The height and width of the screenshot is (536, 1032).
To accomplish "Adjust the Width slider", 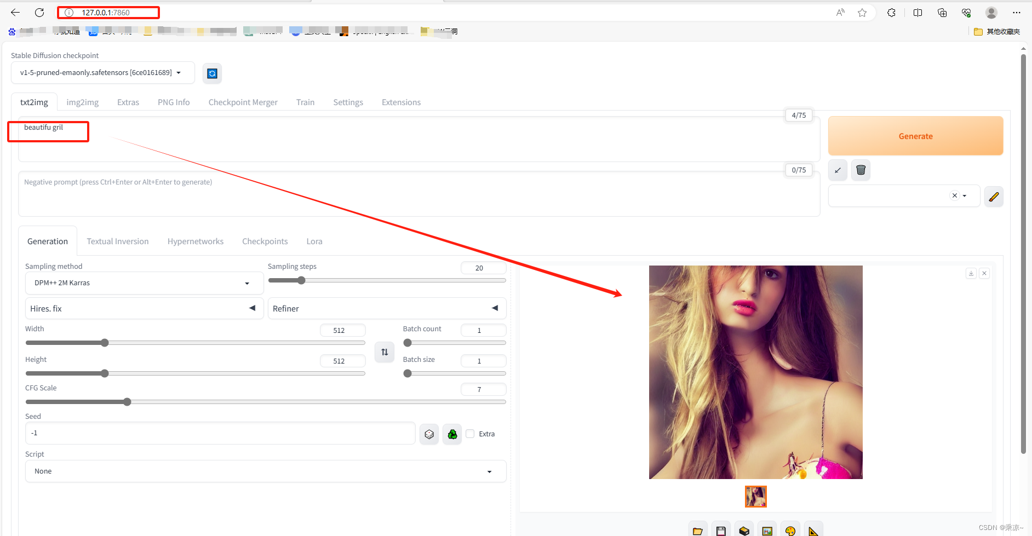I will pos(195,343).
